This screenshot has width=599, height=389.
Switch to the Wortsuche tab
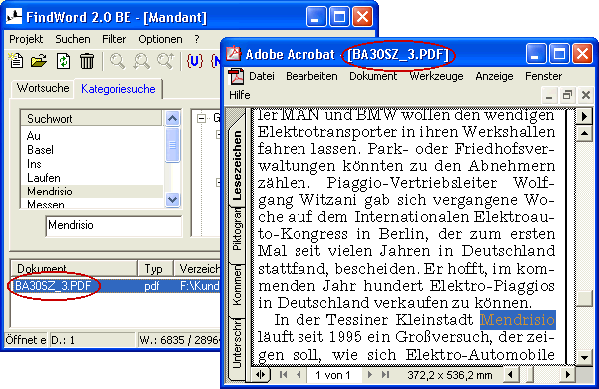tap(43, 88)
